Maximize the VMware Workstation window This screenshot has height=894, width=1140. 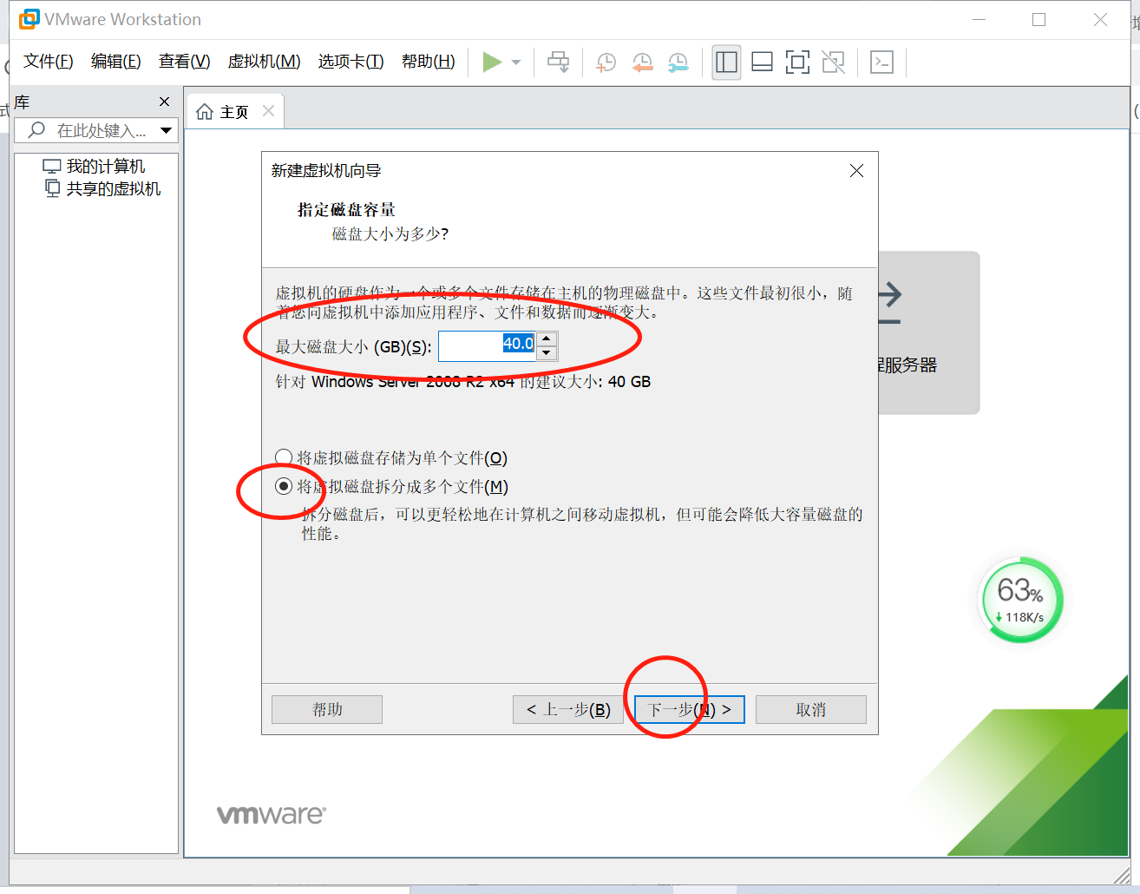[x=1038, y=19]
